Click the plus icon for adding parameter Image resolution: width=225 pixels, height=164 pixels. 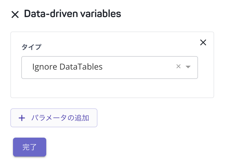point(22,118)
